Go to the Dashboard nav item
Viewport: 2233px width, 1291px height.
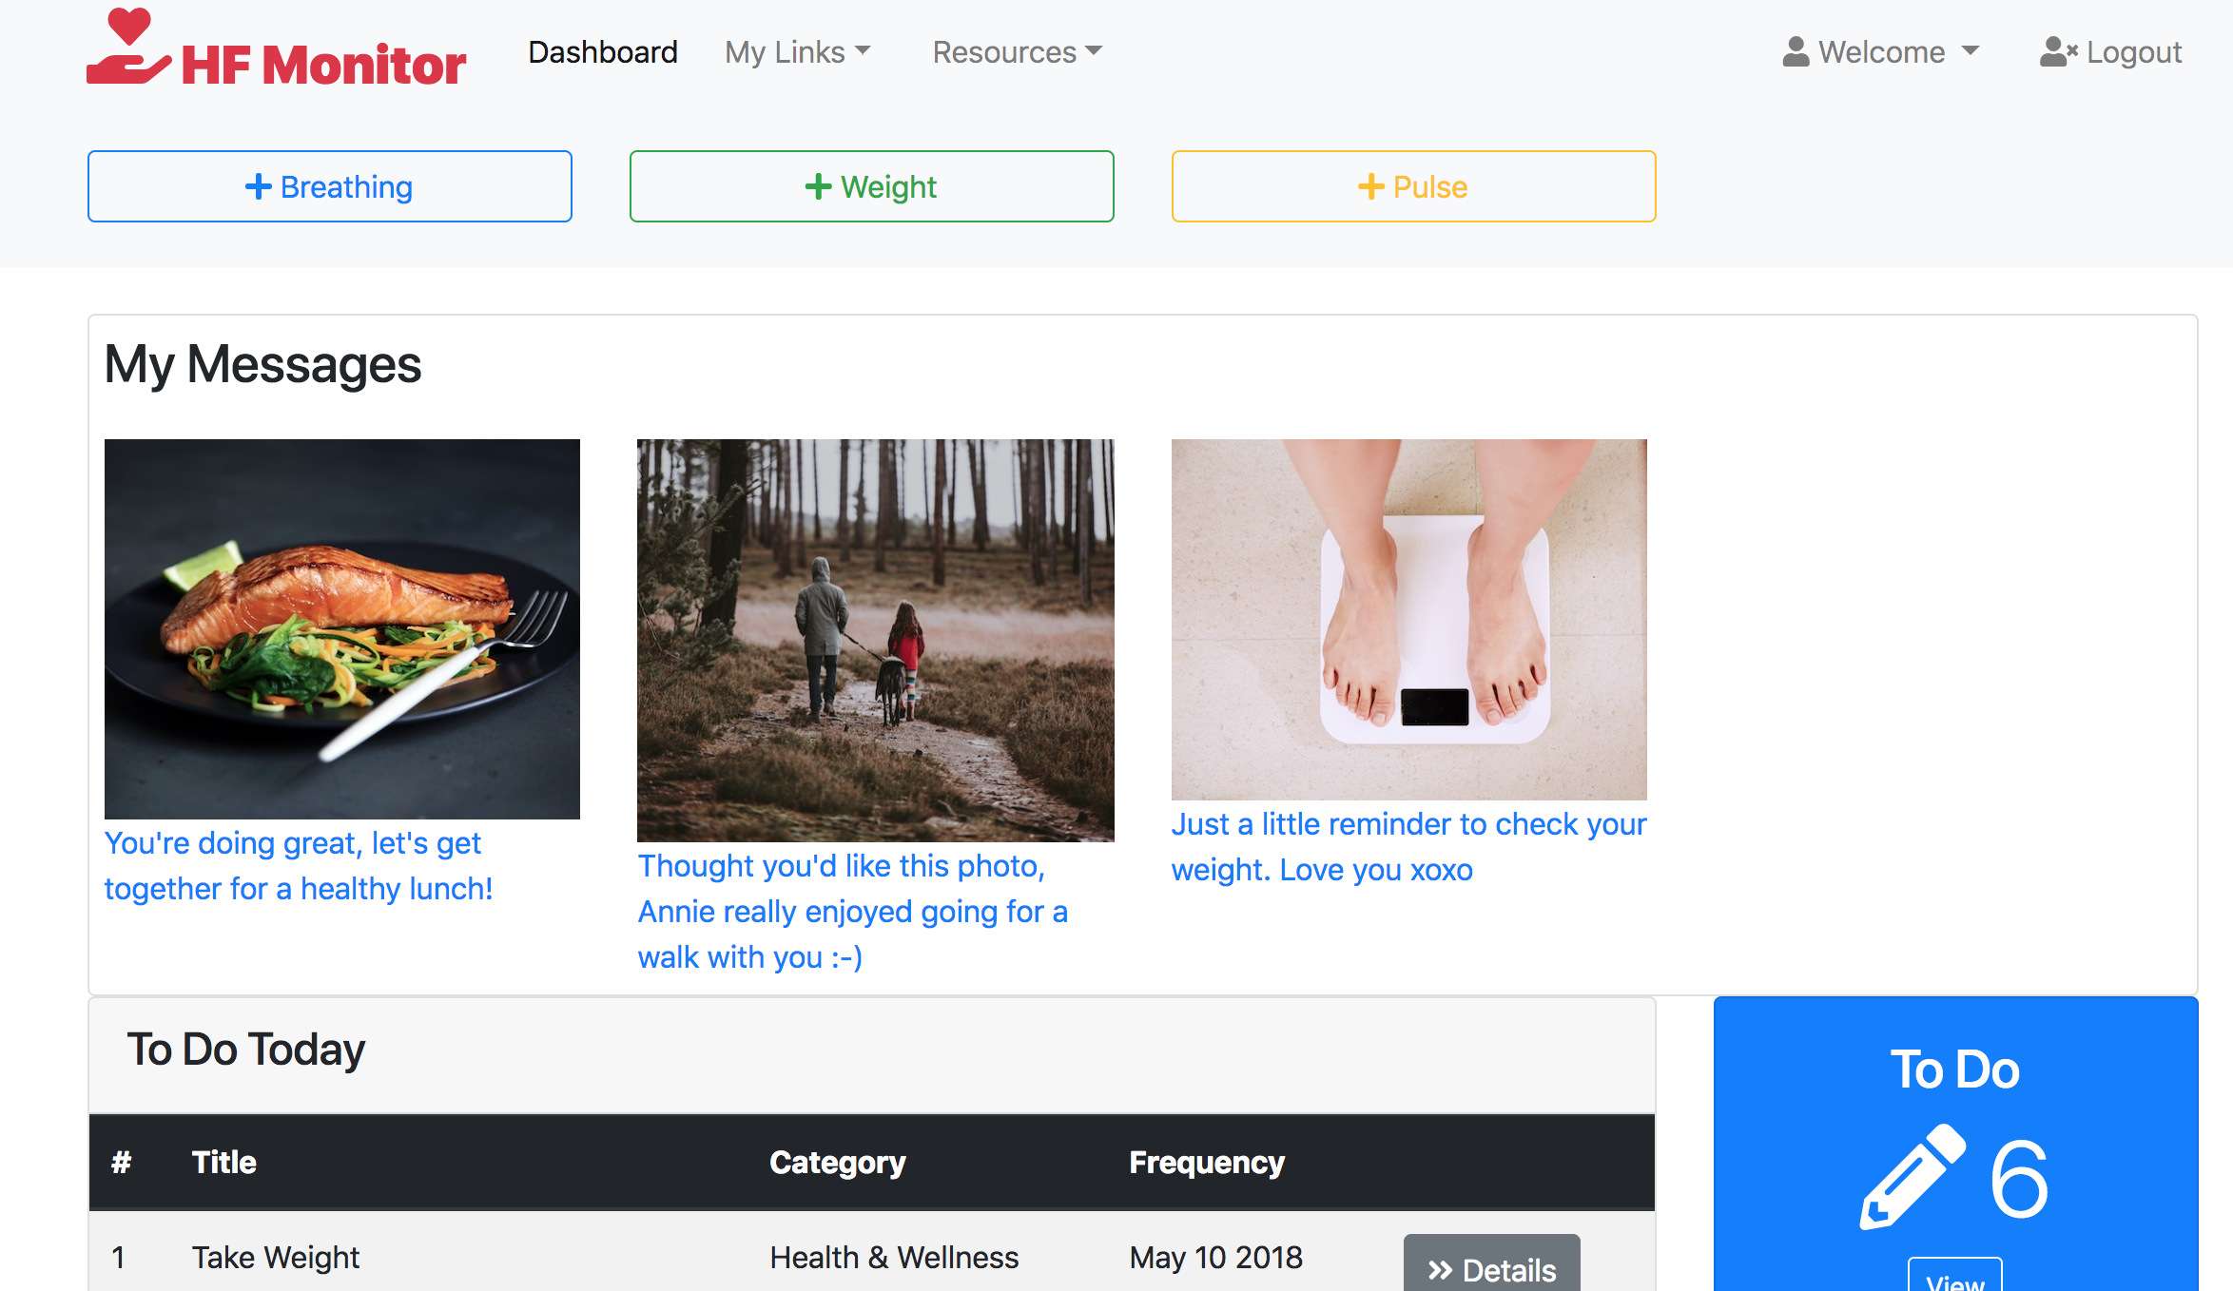click(x=603, y=52)
